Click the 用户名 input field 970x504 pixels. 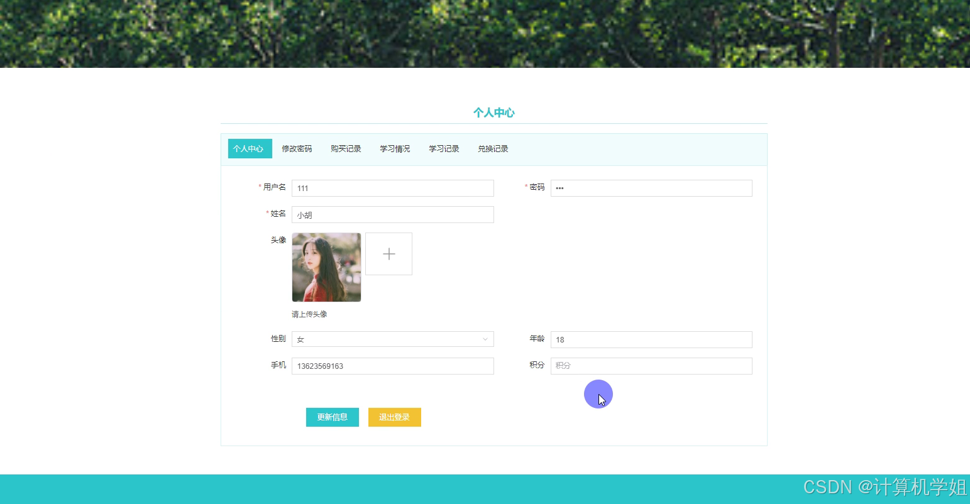click(x=393, y=188)
